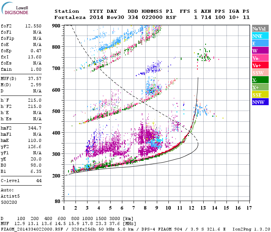The width and height of the screenshot is (271, 232).
Task: Click the C-level value 44
Action: (x=39, y=181)
